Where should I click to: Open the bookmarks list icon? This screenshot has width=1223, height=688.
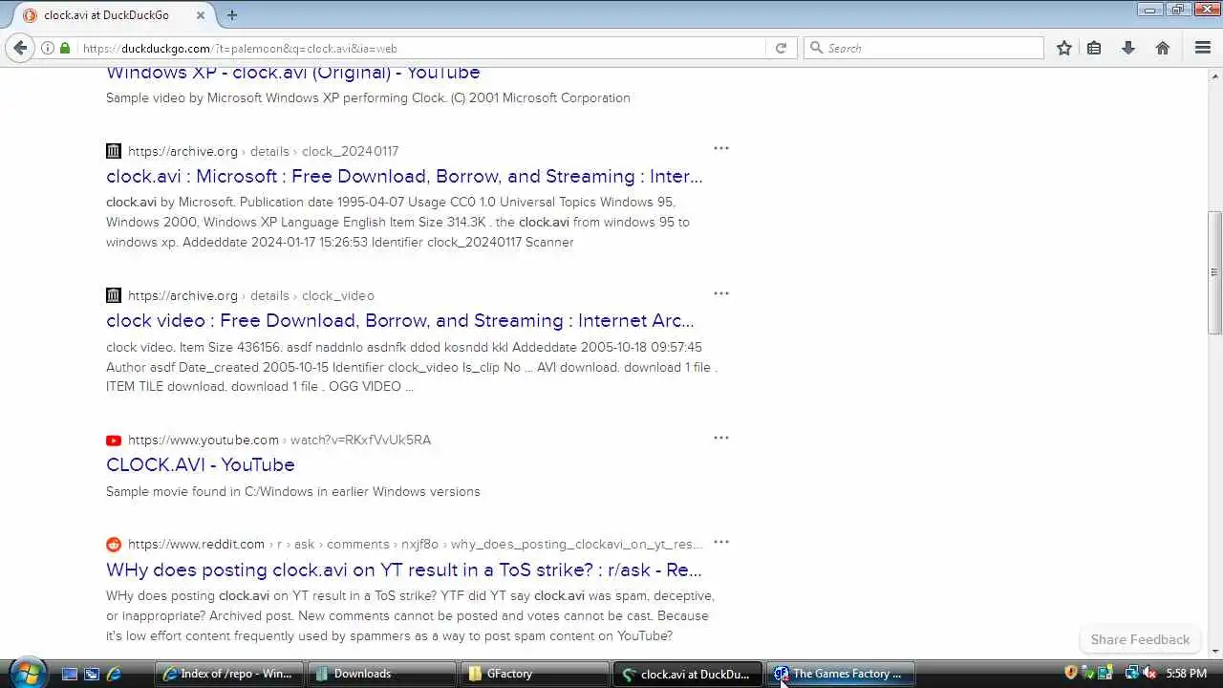pyautogui.click(x=1095, y=48)
